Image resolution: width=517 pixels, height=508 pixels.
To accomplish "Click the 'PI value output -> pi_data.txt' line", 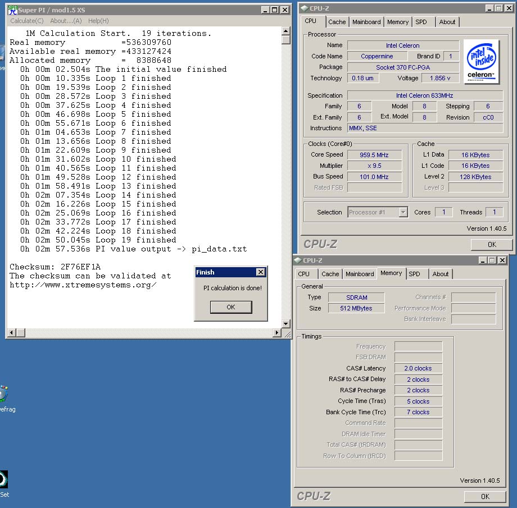I will [134, 249].
